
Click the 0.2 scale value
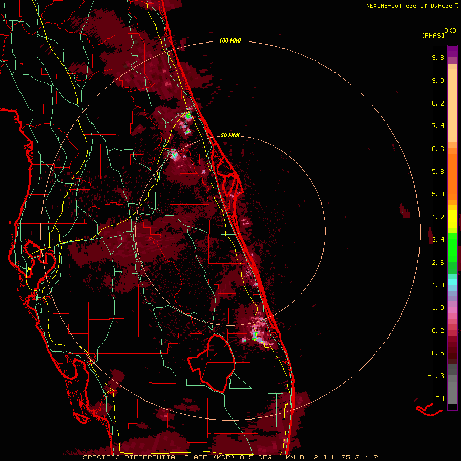click(438, 331)
